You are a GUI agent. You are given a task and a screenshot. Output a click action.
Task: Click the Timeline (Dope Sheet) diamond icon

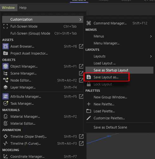(x=5, y=136)
